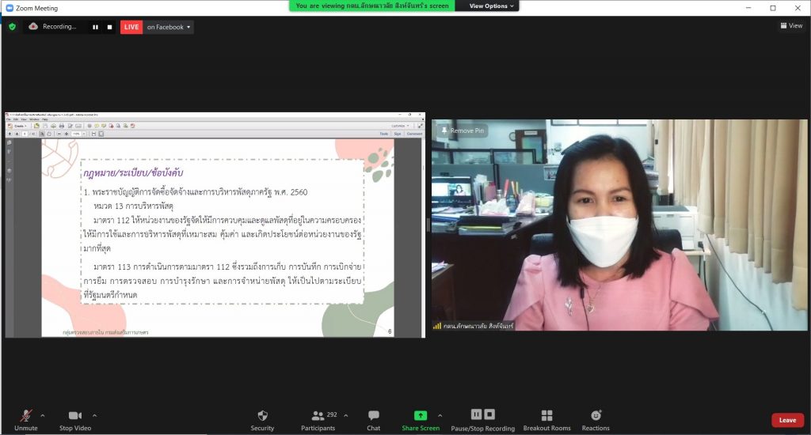Open the View Options dropdown

(x=492, y=6)
